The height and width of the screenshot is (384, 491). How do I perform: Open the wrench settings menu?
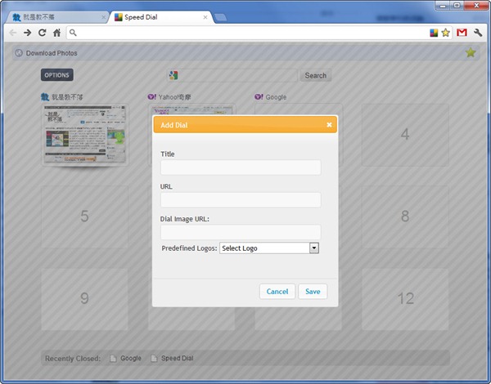[478, 33]
